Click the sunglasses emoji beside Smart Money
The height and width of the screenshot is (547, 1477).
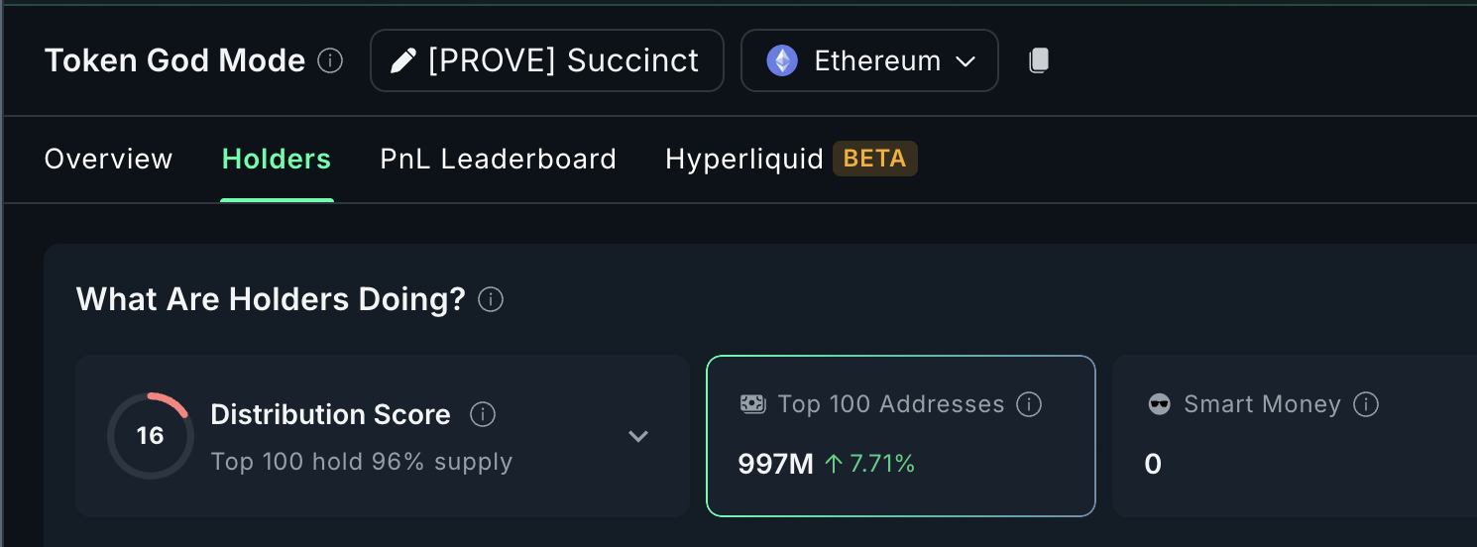point(1159,404)
